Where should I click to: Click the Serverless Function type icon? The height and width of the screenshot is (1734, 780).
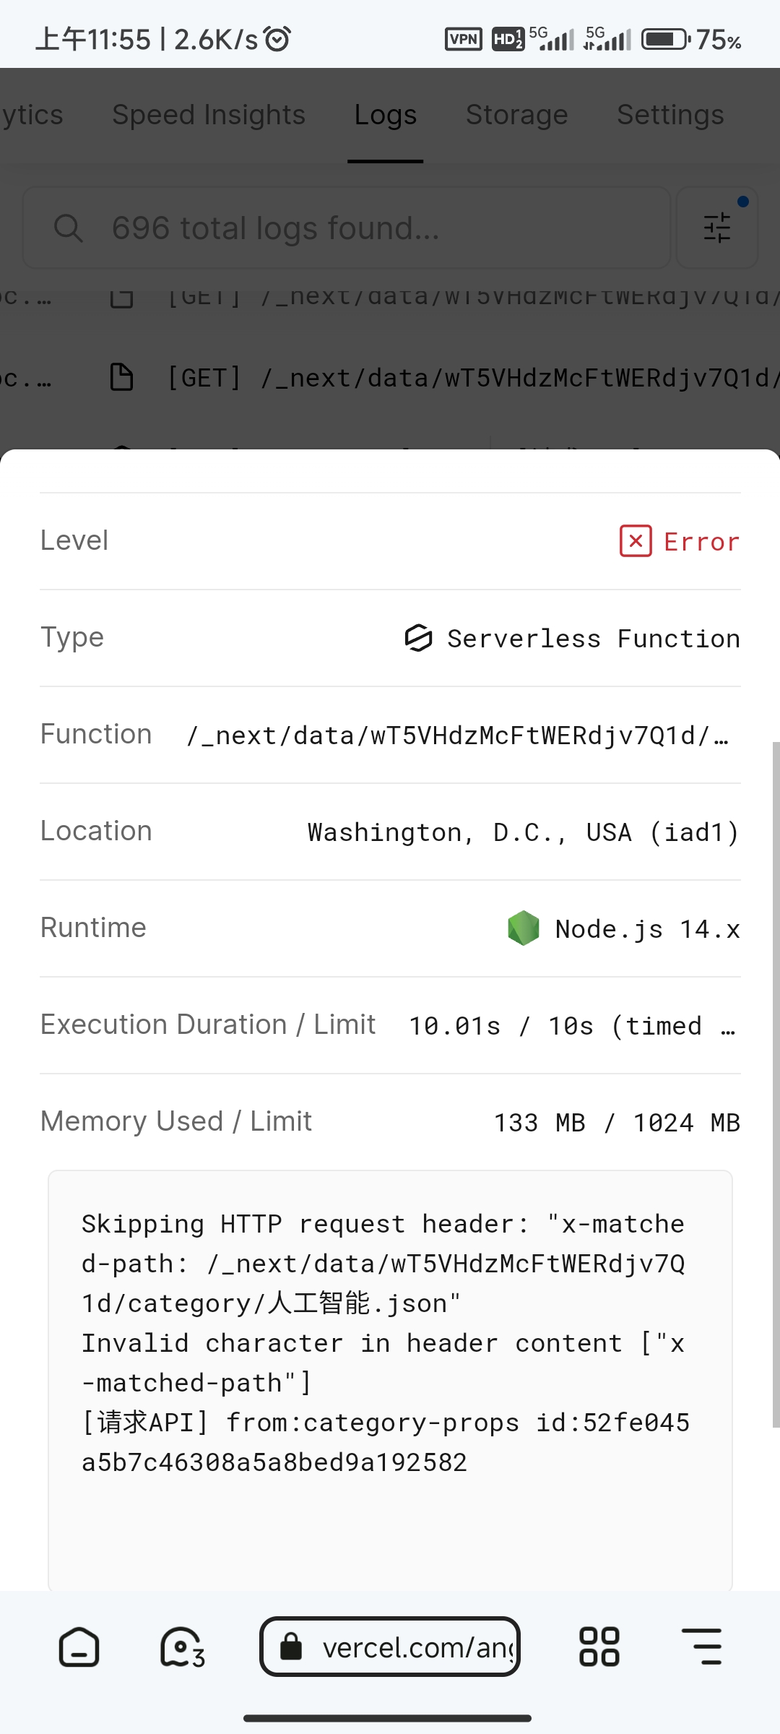(420, 639)
